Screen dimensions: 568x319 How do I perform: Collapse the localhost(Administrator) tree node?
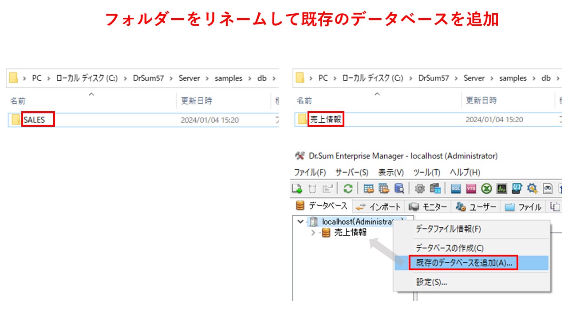click(x=300, y=220)
